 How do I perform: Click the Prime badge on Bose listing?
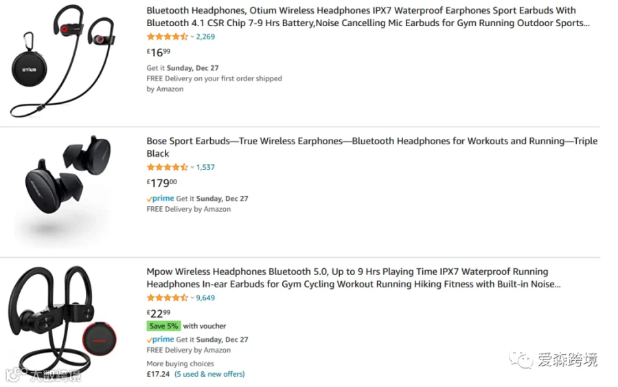(x=160, y=199)
